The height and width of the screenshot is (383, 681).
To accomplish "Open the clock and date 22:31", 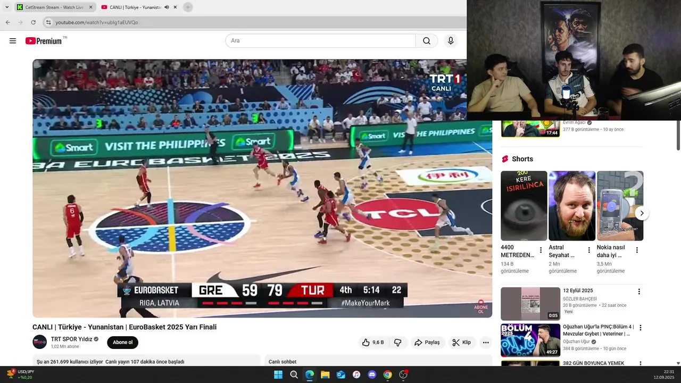I will [664, 374].
